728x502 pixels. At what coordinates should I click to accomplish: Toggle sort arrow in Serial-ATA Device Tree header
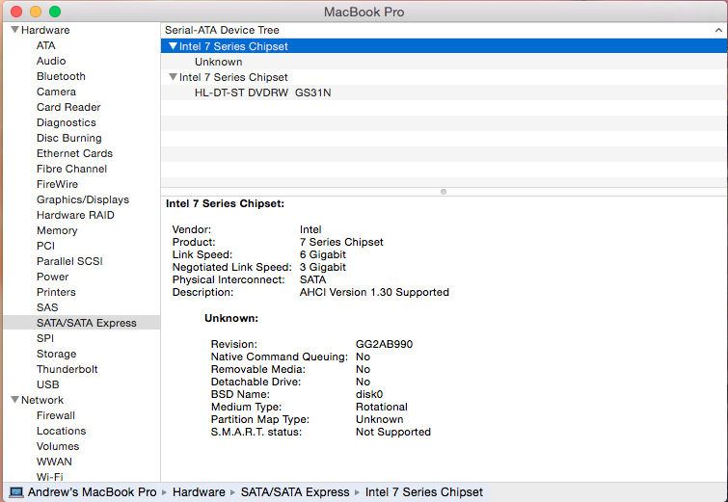(x=718, y=30)
